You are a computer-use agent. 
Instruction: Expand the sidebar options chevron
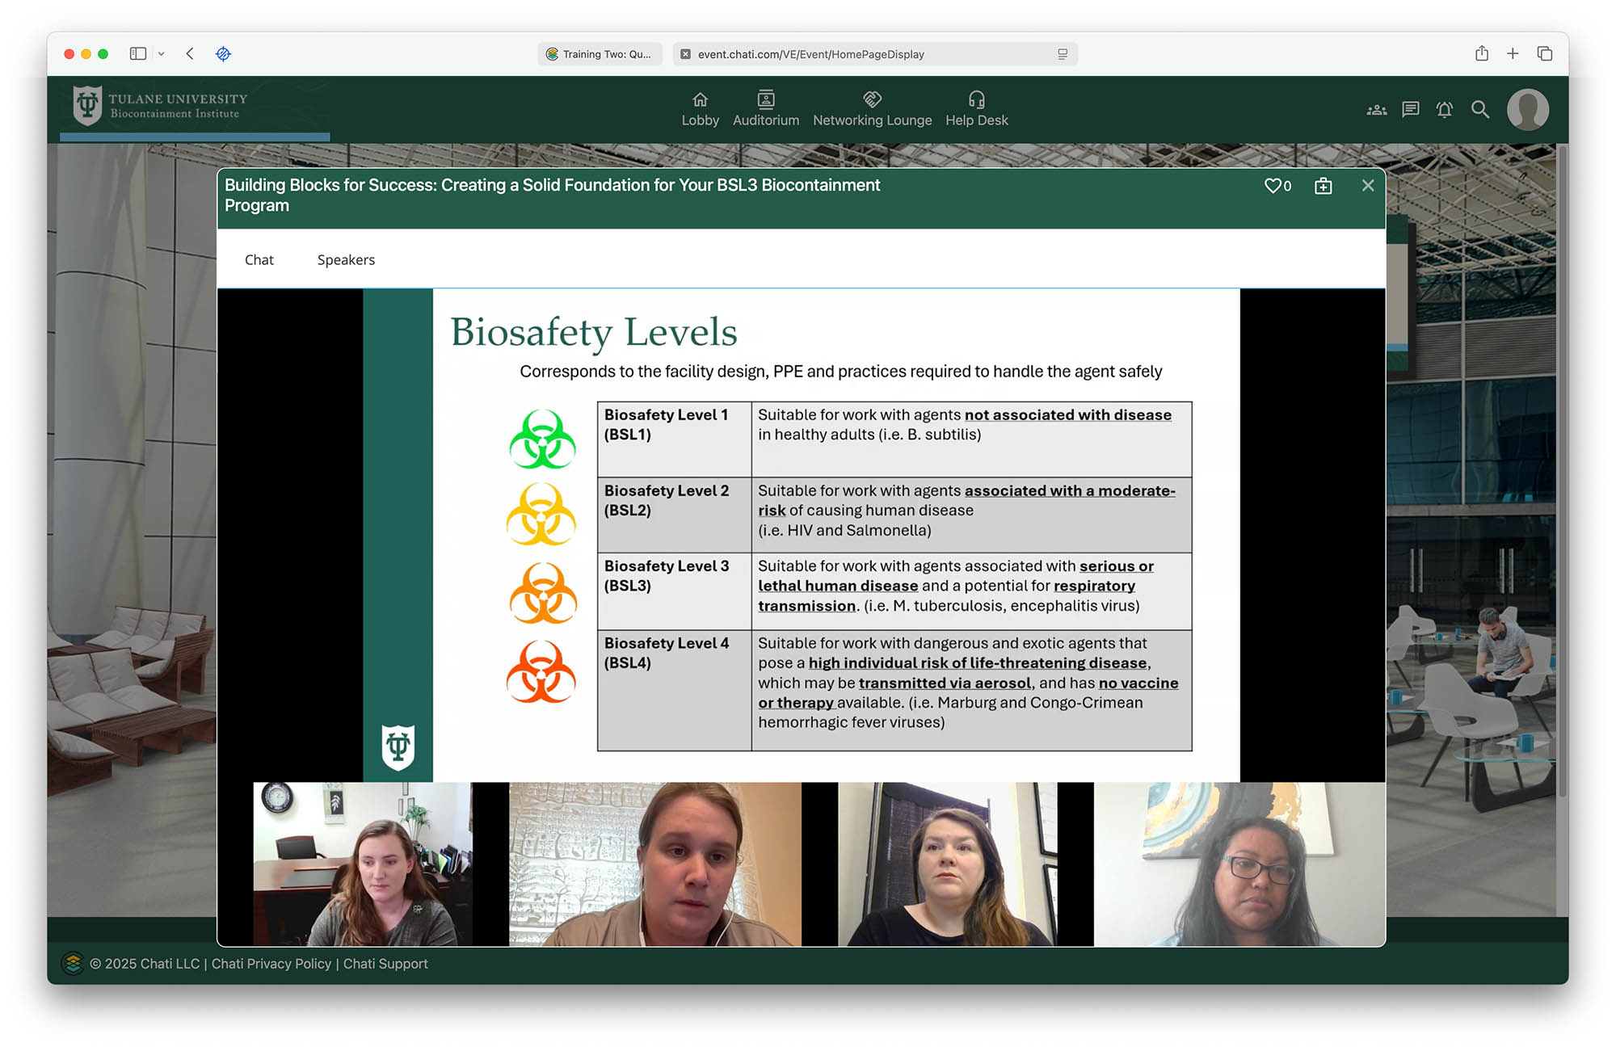click(162, 54)
